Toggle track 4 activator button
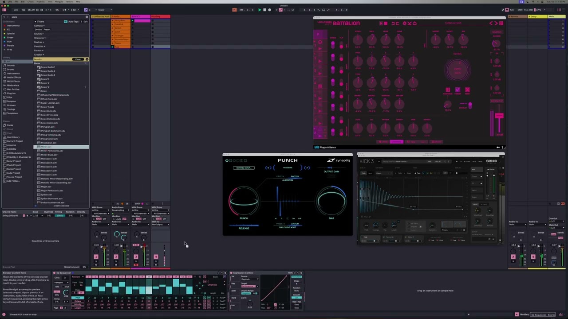568x319 pixels. point(156,257)
